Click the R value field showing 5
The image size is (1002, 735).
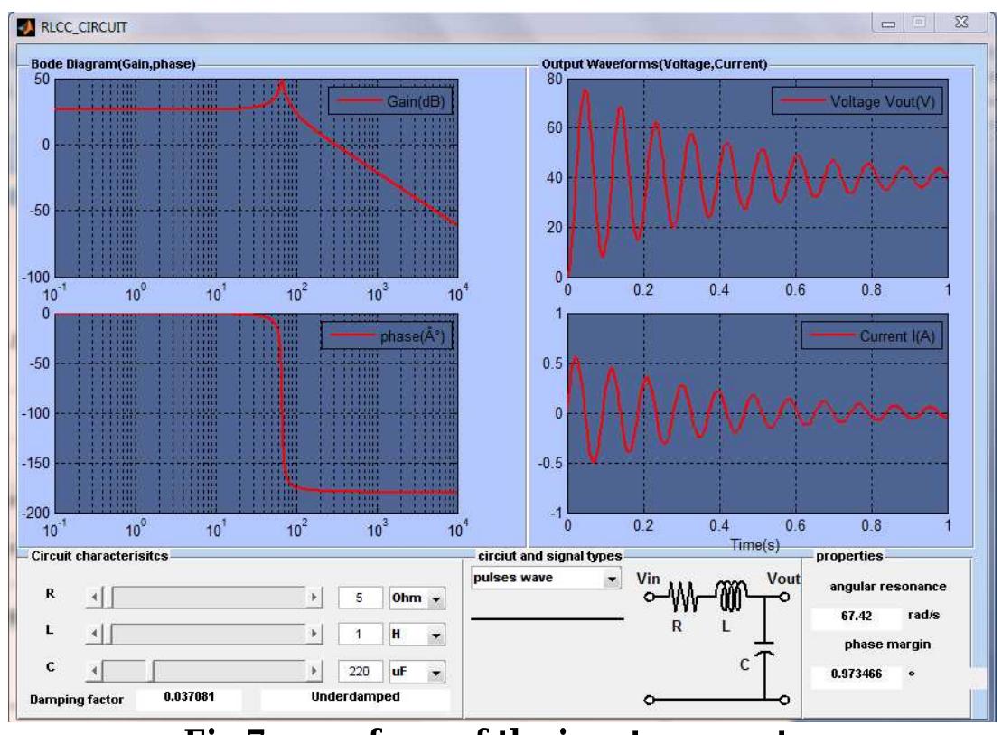click(360, 598)
